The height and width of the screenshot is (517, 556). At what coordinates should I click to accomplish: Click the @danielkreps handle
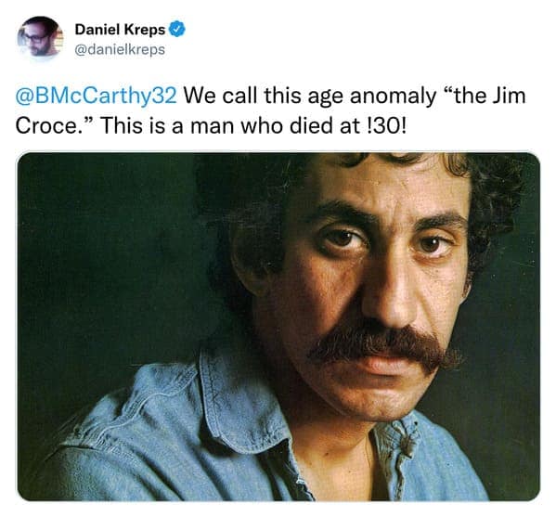click(120, 49)
